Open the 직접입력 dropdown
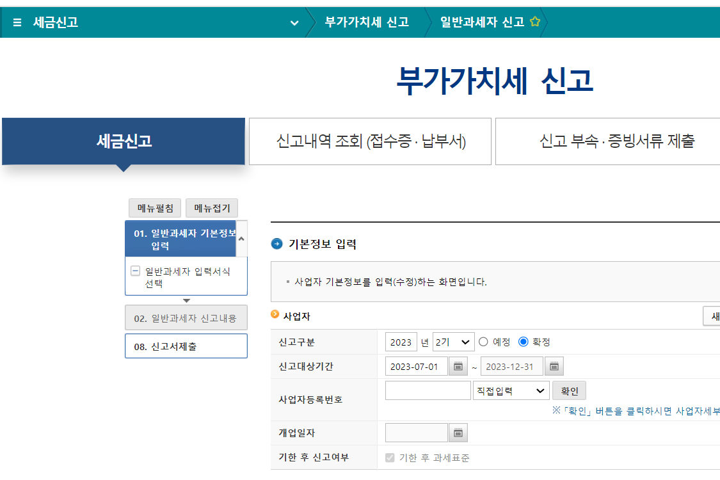The width and height of the screenshot is (720, 480). [x=511, y=391]
